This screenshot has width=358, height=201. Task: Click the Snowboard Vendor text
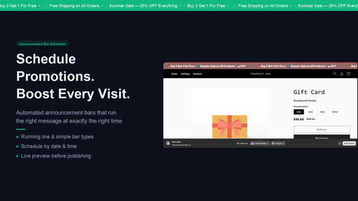click(305, 100)
